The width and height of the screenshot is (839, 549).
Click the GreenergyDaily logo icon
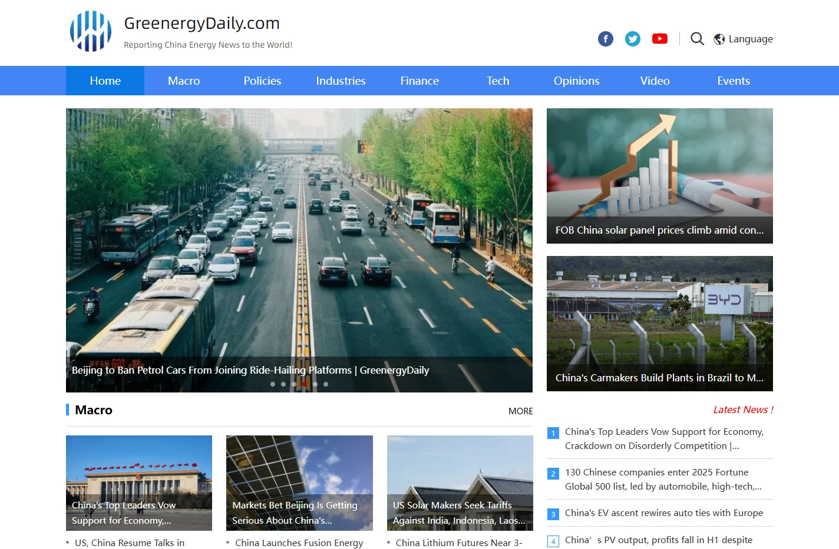click(90, 31)
